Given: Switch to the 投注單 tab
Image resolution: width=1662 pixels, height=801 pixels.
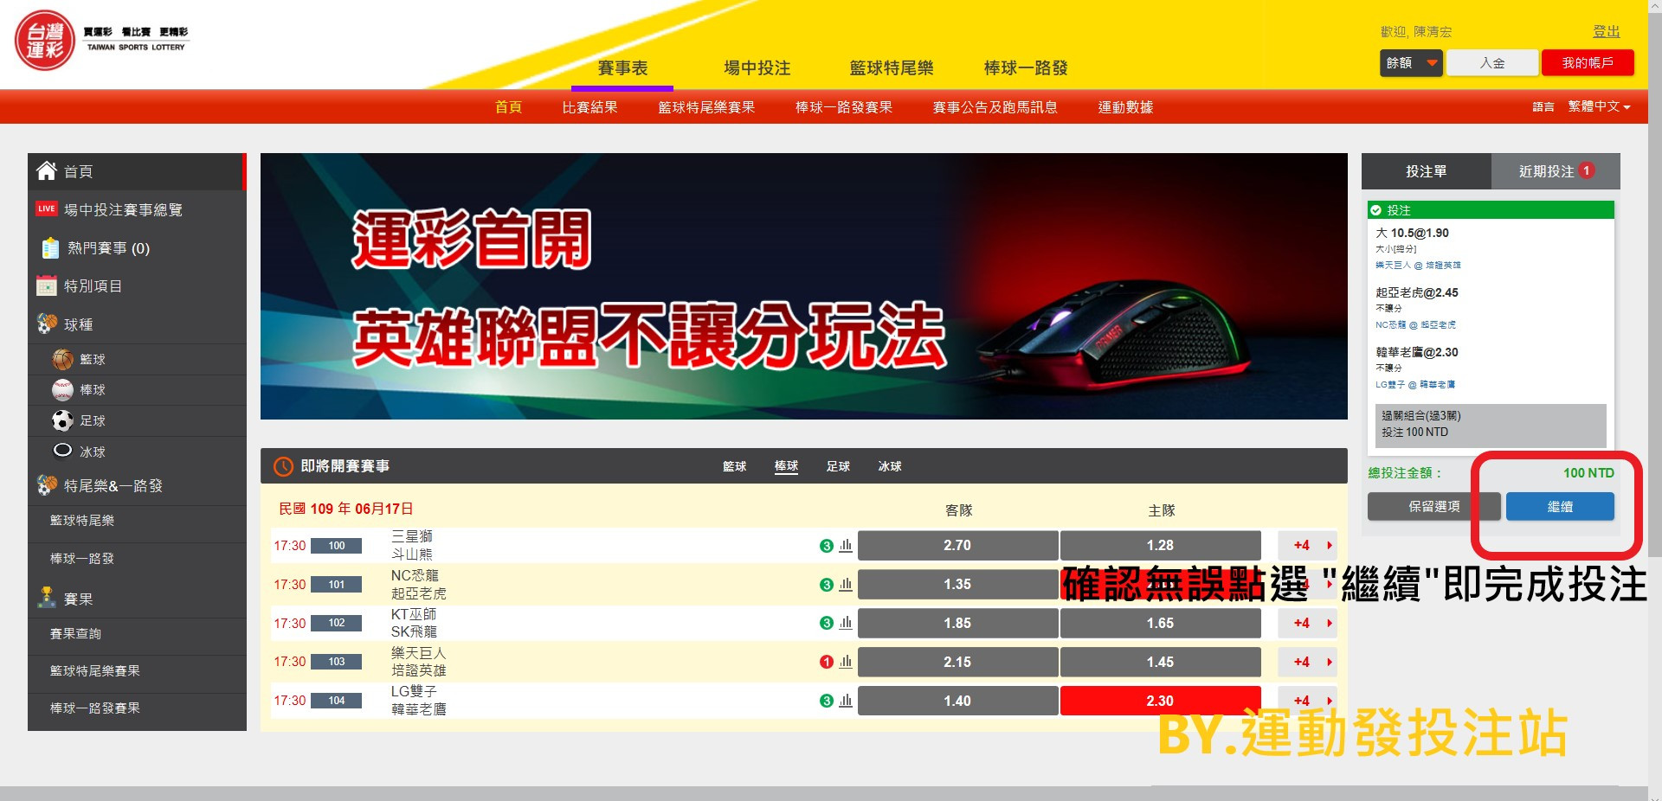Looking at the screenshot, I should click(1426, 171).
